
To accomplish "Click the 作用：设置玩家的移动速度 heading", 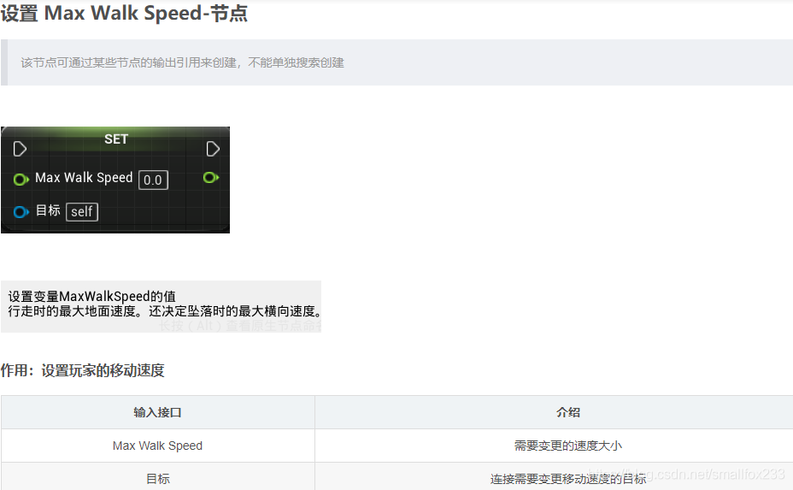I will pos(82,370).
